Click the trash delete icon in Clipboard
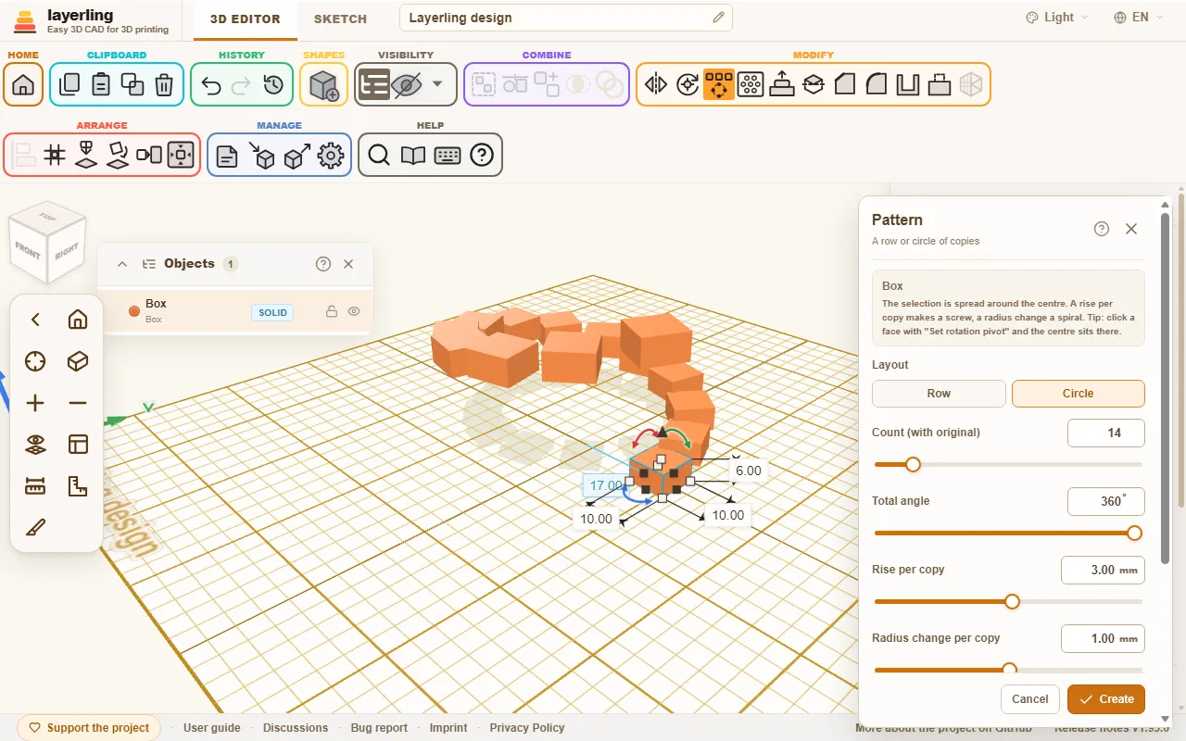This screenshot has height=741, width=1186. tap(164, 85)
